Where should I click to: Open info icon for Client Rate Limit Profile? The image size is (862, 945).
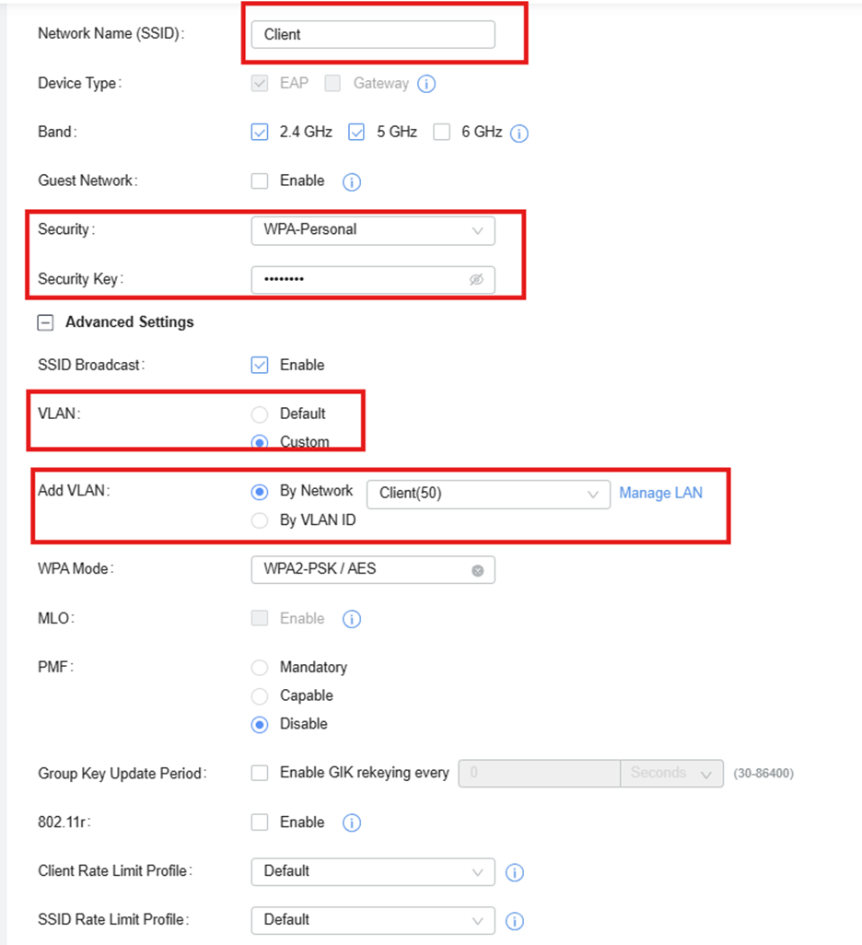514,872
